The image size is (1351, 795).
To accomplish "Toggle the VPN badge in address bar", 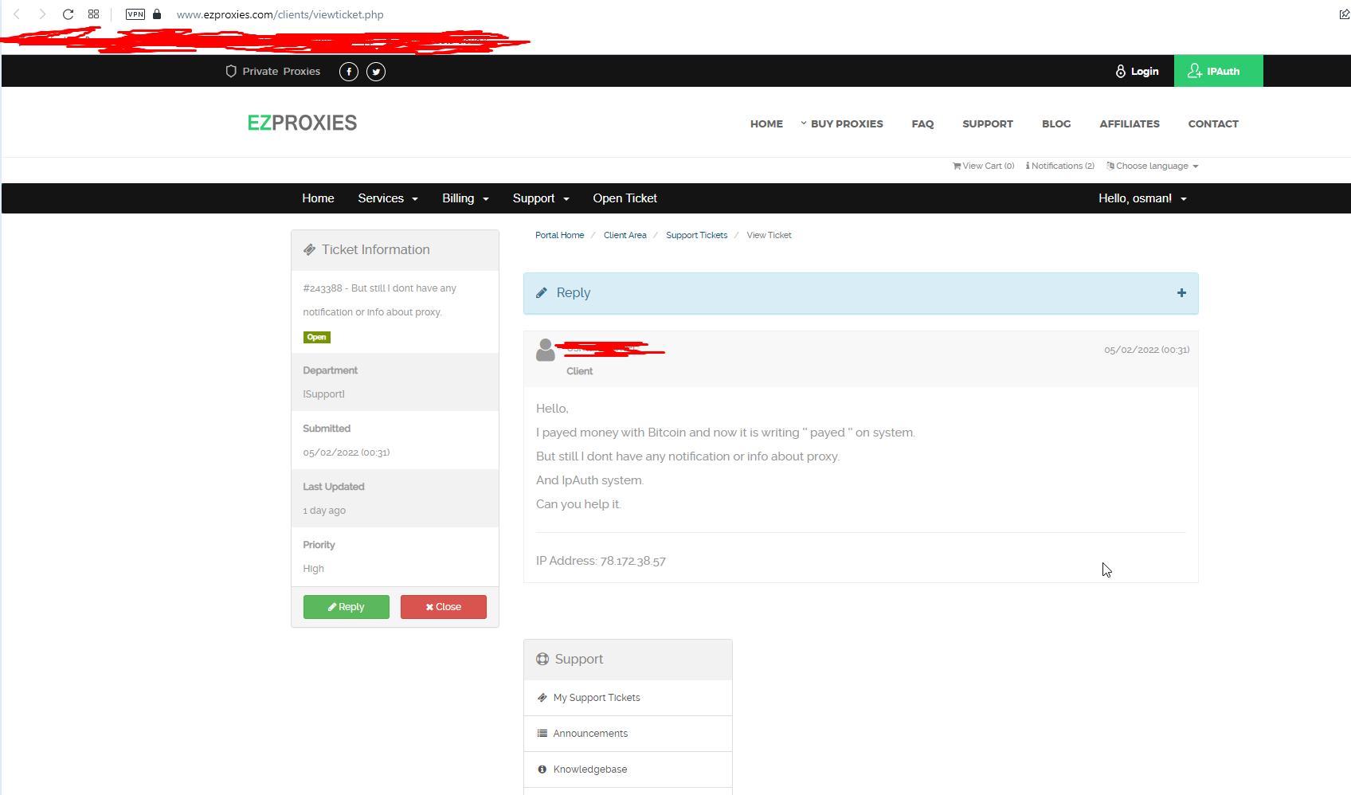I will pos(135,14).
